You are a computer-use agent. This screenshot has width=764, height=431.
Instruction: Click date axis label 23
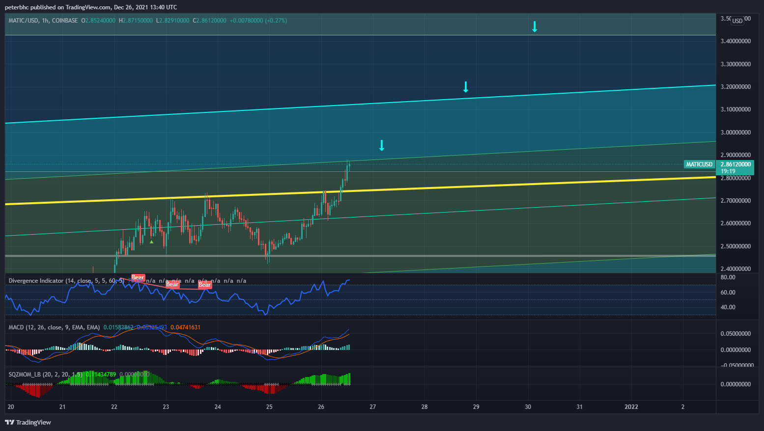[166, 407]
